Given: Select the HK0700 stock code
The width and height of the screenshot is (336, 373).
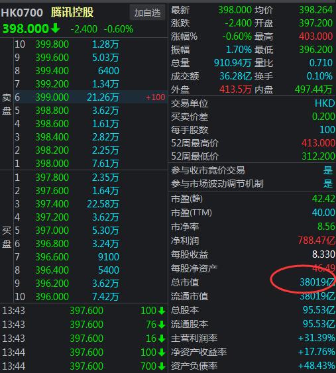Looking at the screenshot, I should [22, 13].
